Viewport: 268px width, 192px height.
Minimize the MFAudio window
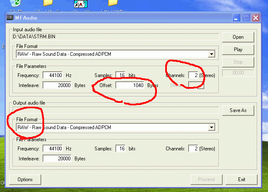(x=236, y=18)
